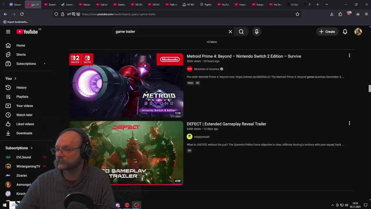This screenshot has height=209, width=371.
Task: Click the Create button
Action: pos(327,32)
